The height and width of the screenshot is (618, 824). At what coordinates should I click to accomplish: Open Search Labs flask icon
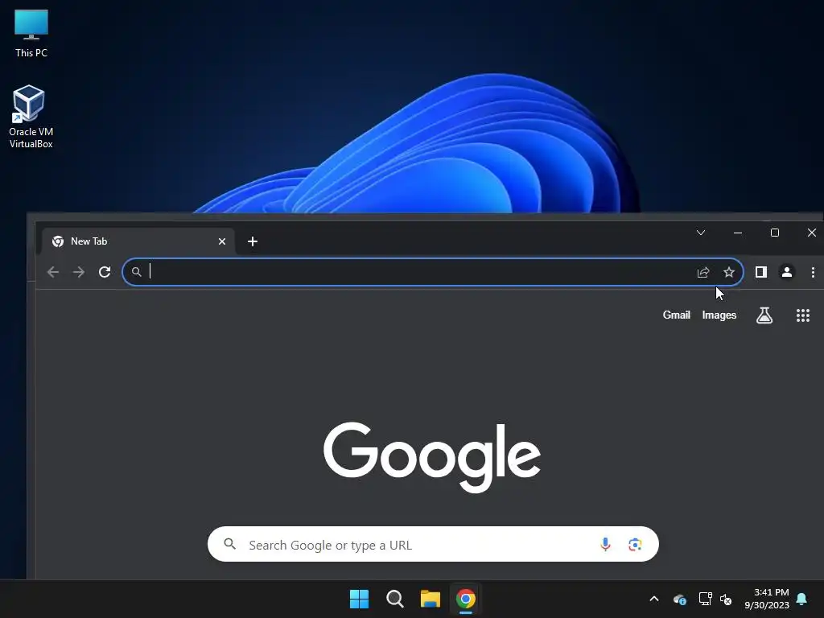tap(764, 315)
